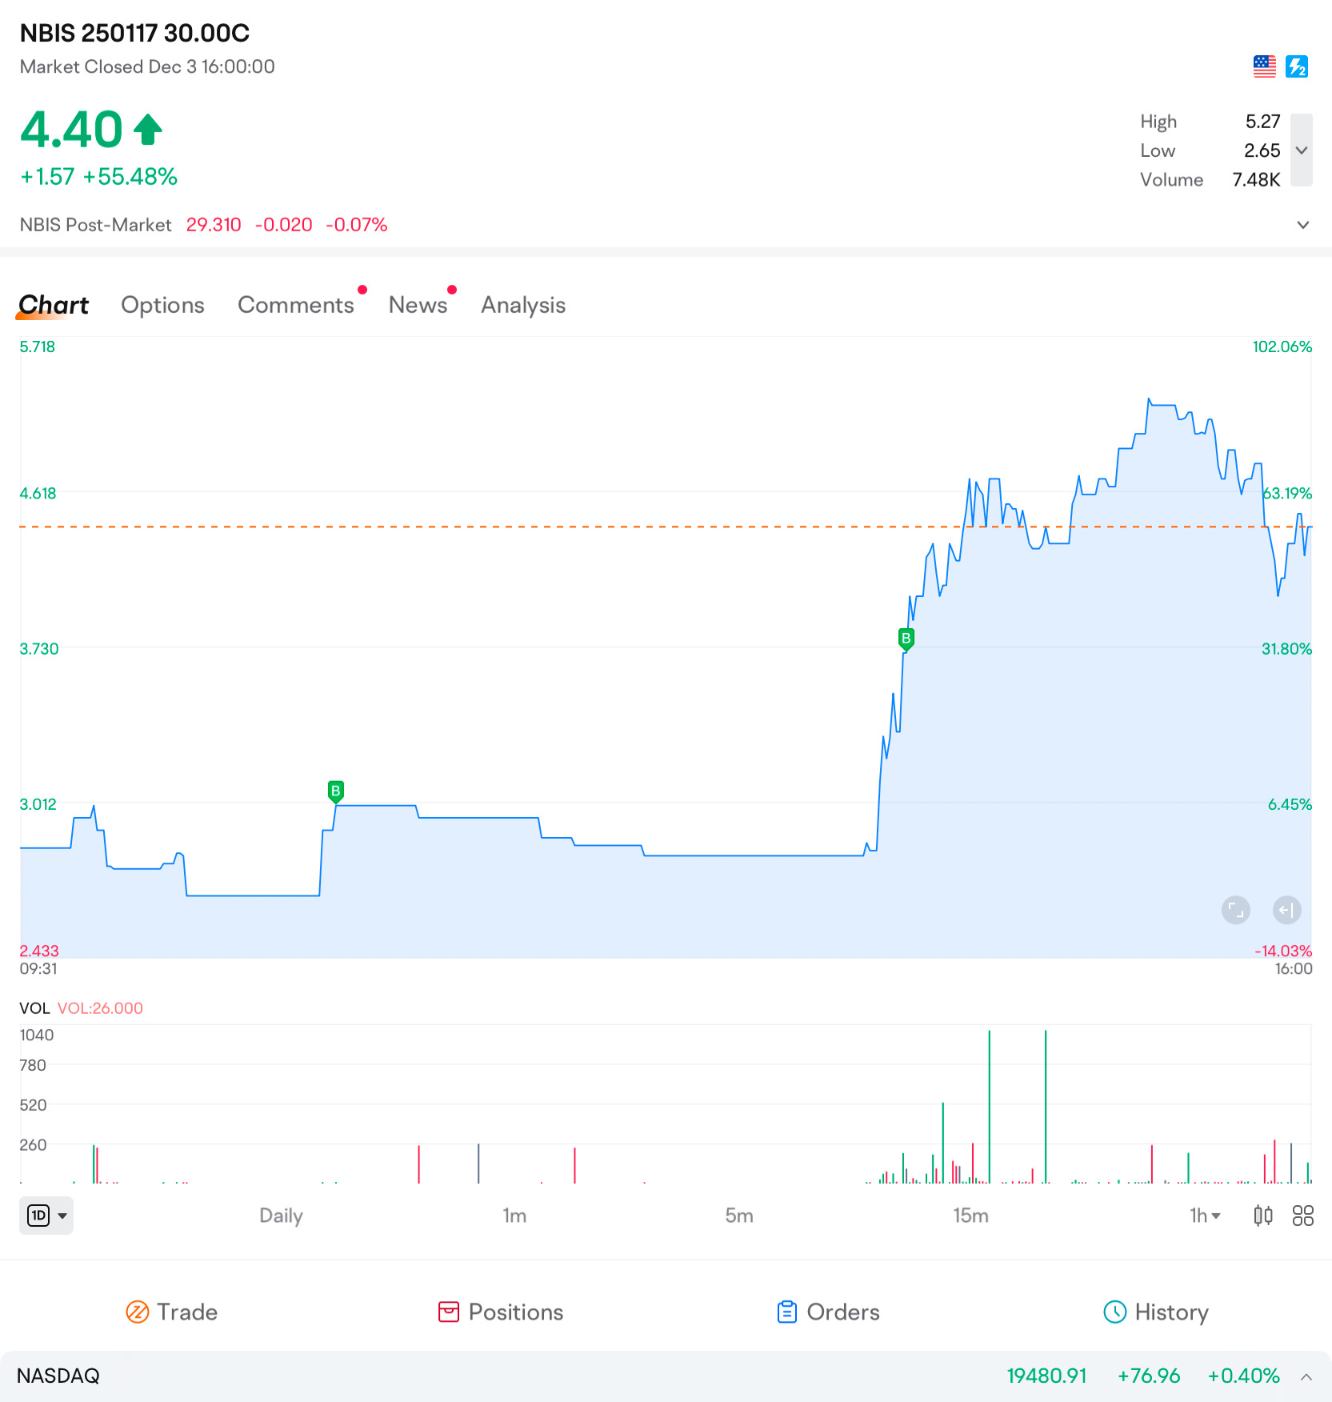Open the 1h interval dropdown
The height and width of the screenshot is (1402, 1332).
[x=1205, y=1216]
